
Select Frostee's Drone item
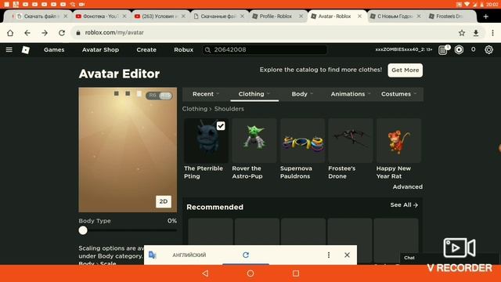tap(351, 149)
